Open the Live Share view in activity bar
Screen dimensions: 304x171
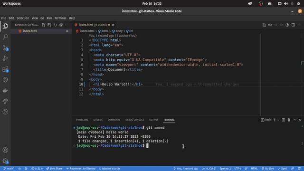tap(5, 101)
